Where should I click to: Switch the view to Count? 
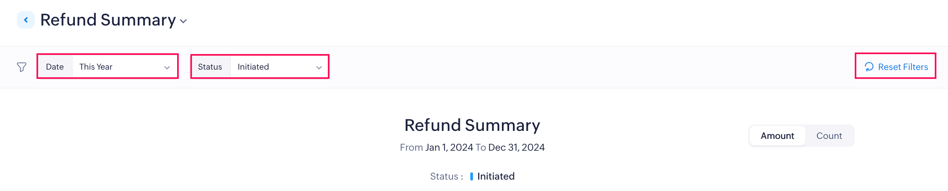[x=829, y=136]
